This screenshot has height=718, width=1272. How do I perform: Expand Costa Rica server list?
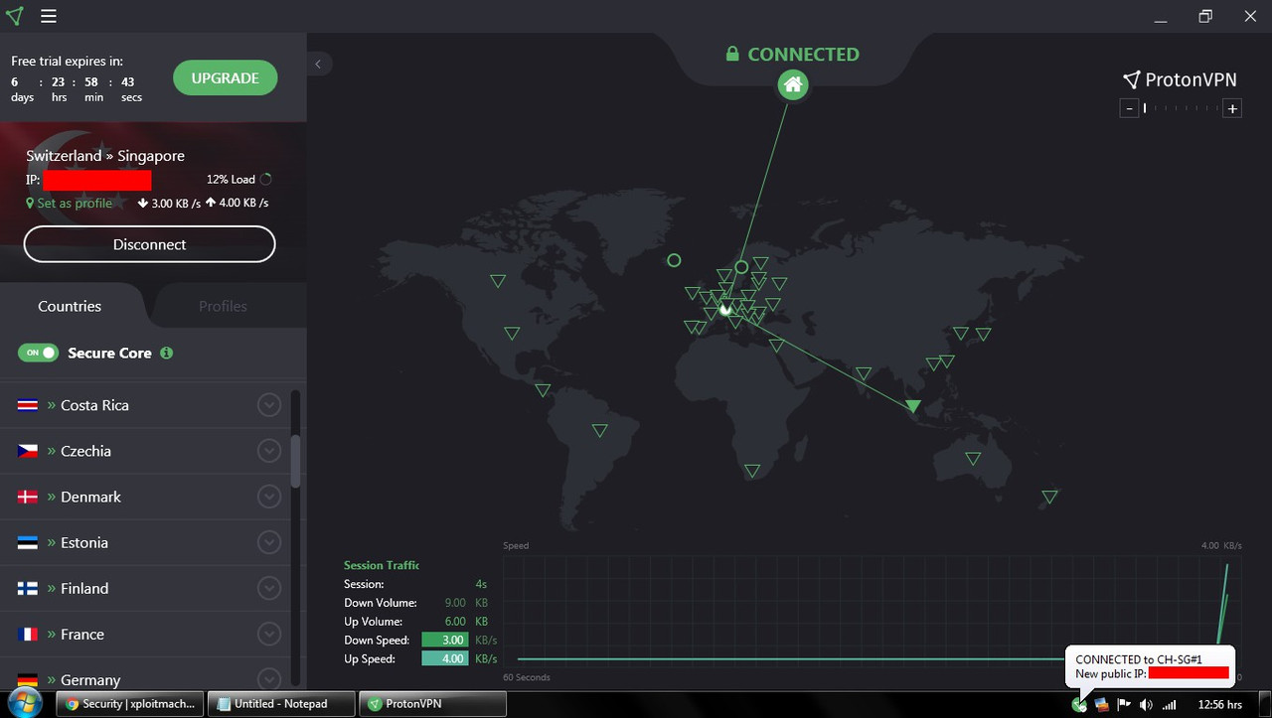coord(269,405)
